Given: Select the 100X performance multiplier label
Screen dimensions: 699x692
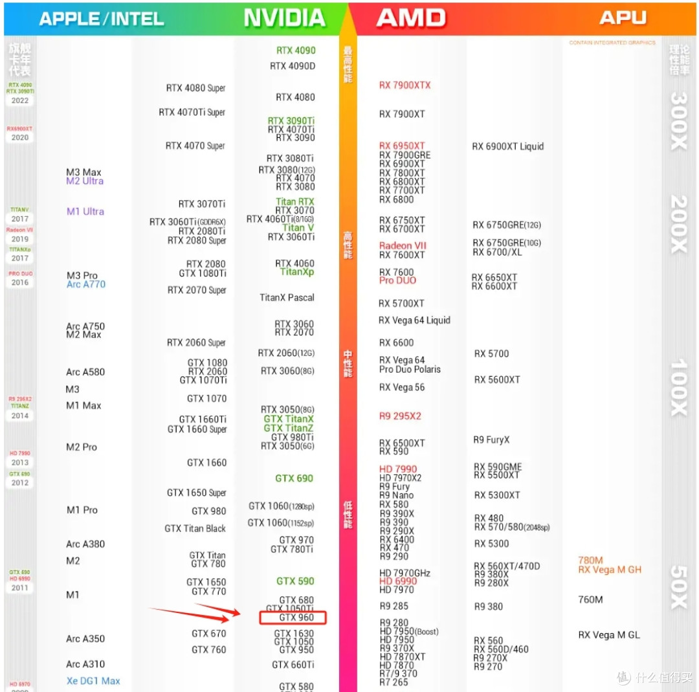Looking at the screenshot, I should [x=678, y=388].
